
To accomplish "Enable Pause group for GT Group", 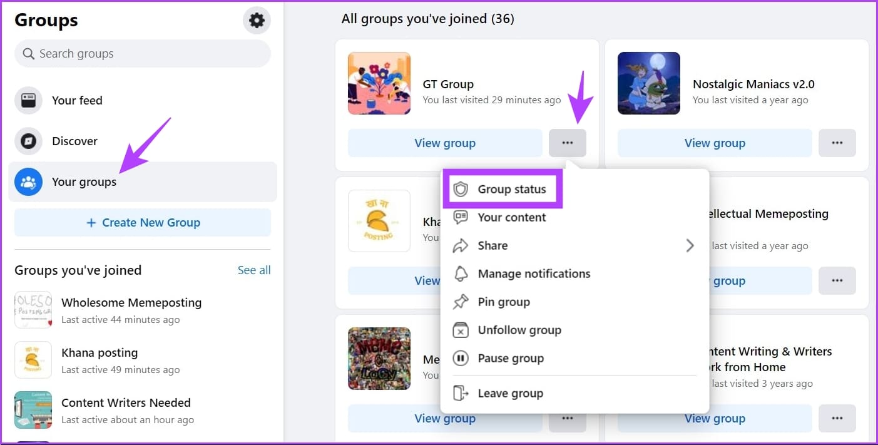I will (511, 358).
